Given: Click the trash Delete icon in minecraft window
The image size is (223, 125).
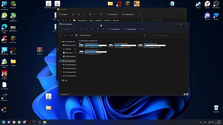Looking at the screenshot, I should click(x=101, y=14).
